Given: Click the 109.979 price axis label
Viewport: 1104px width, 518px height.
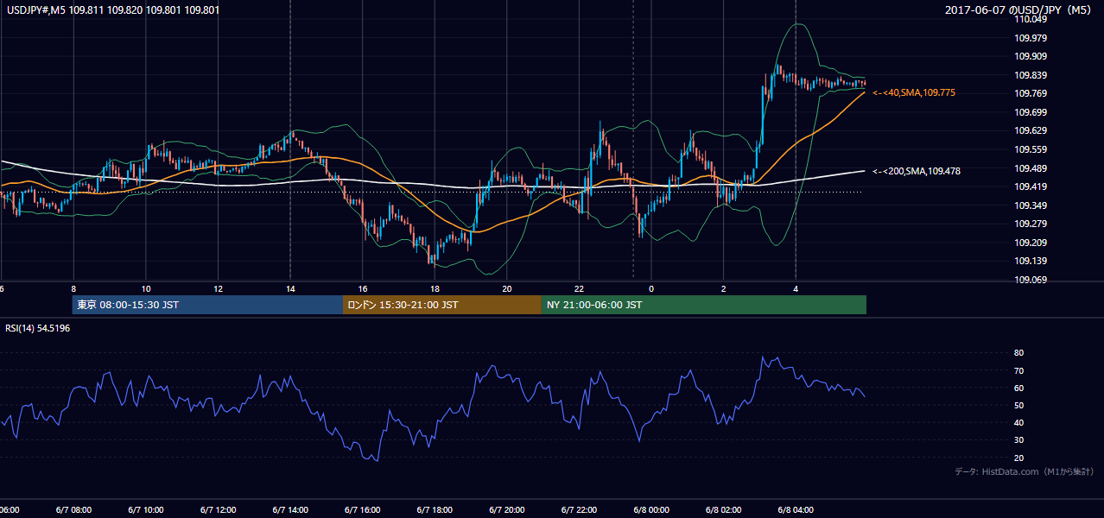Looking at the screenshot, I should 1031,38.
